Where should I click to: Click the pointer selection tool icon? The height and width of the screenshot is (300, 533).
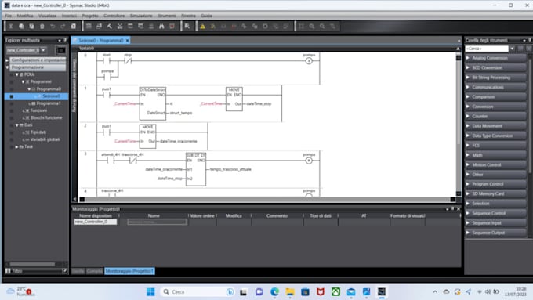click(187, 26)
